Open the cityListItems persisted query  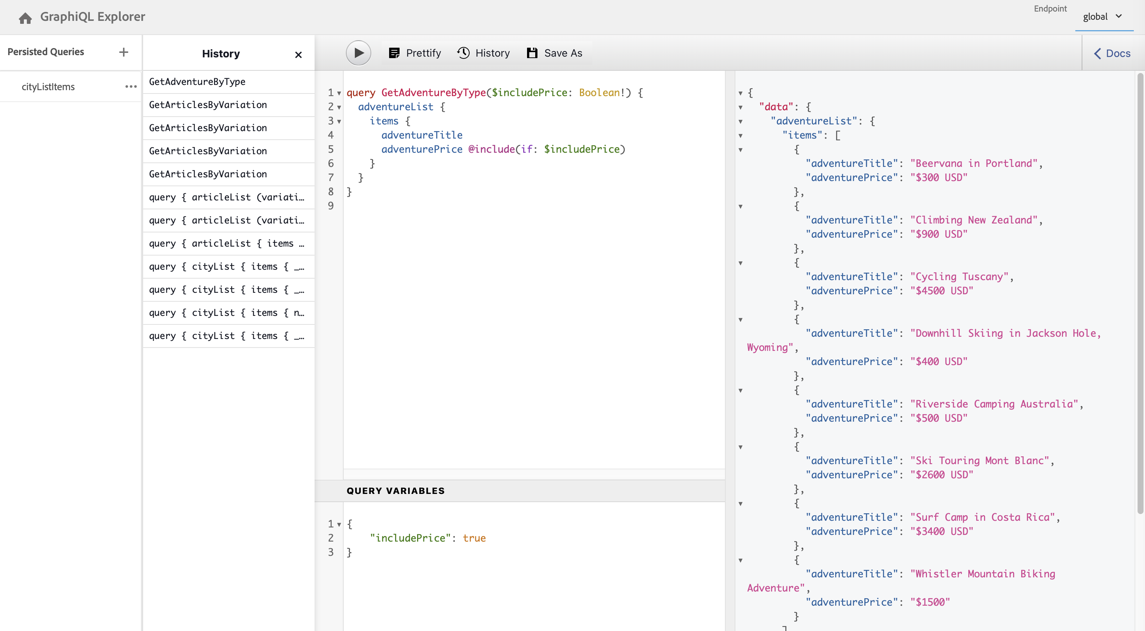[x=48, y=87]
